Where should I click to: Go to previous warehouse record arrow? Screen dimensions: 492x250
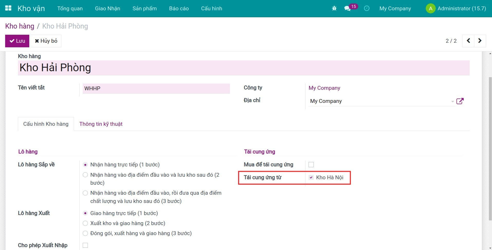pos(468,41)
